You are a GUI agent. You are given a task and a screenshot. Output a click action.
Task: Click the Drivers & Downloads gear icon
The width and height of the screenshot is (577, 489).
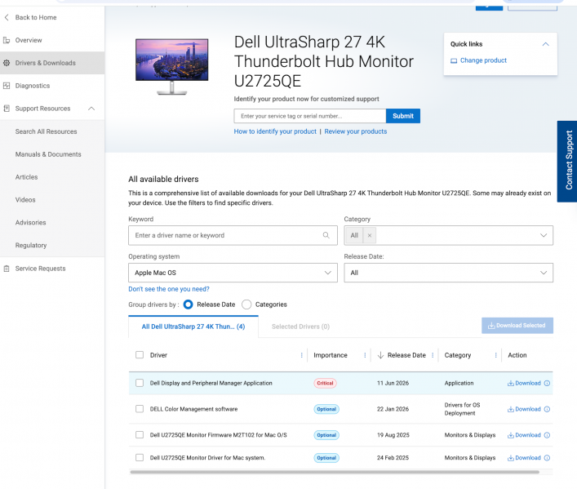(7, 63)
